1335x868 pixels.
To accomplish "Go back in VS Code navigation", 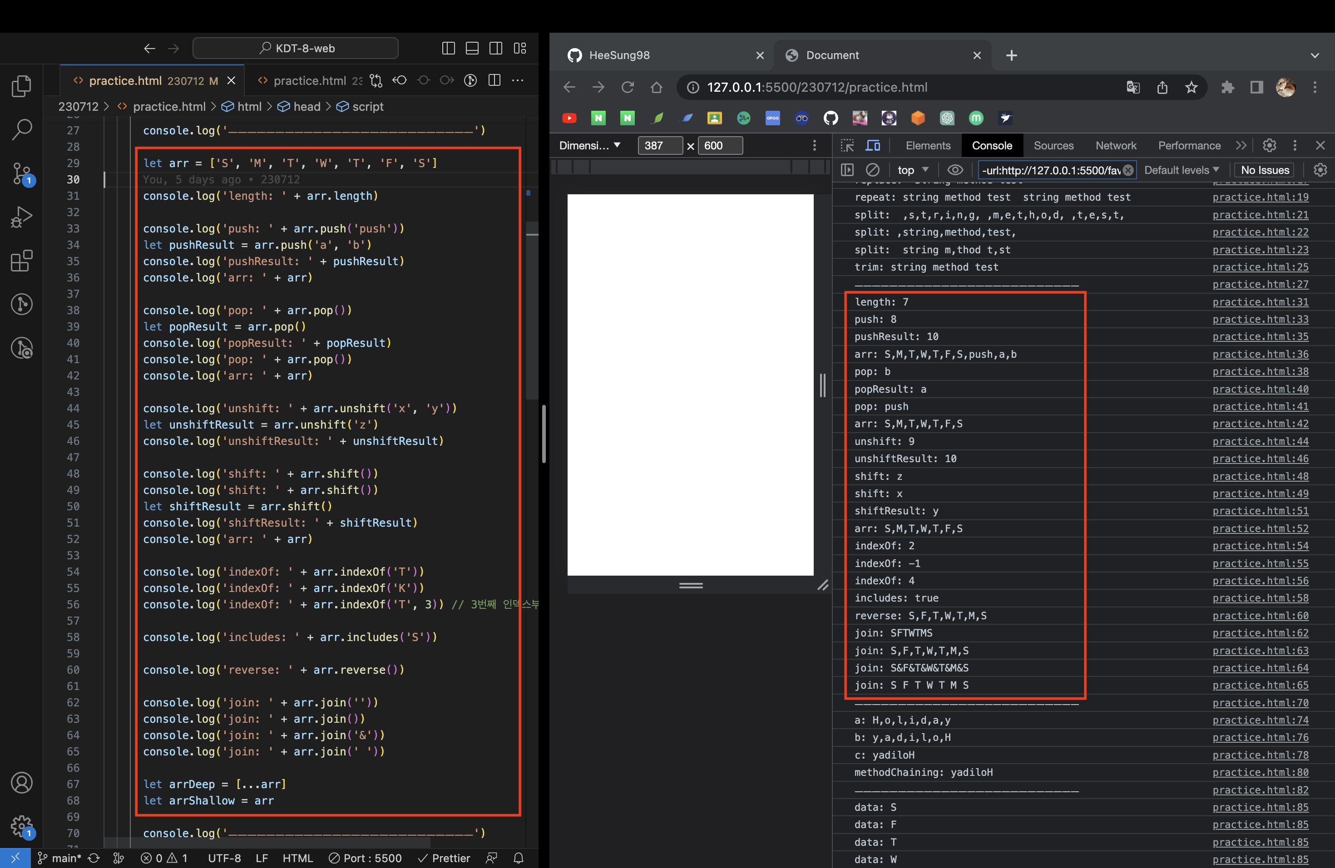I will (149, 48).
